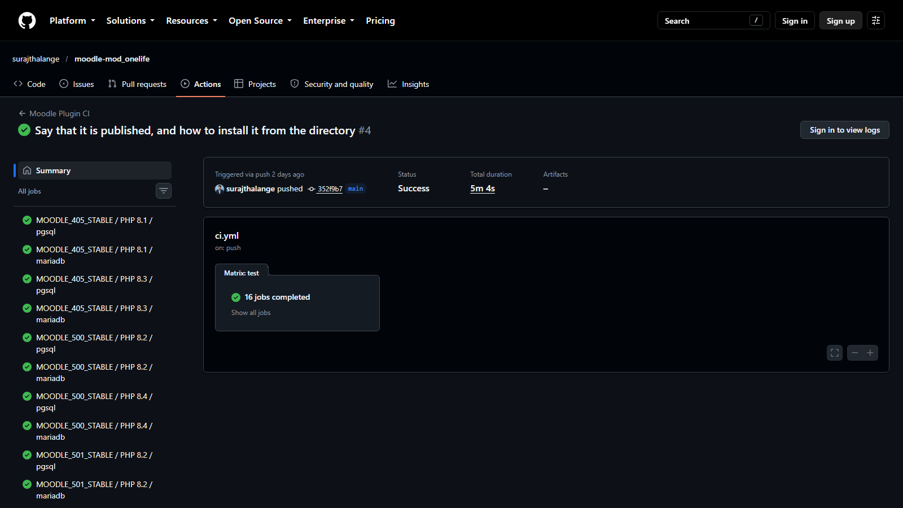
Task: Click the main branch label
Action: (x=356, y=189)
